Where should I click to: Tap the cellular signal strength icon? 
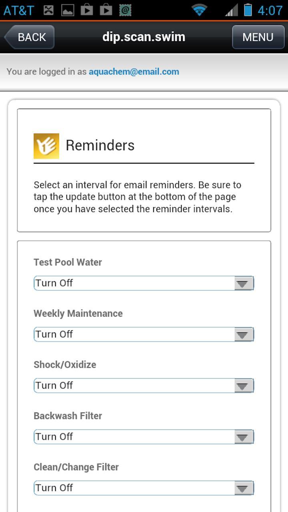click(x=231, y=10)
